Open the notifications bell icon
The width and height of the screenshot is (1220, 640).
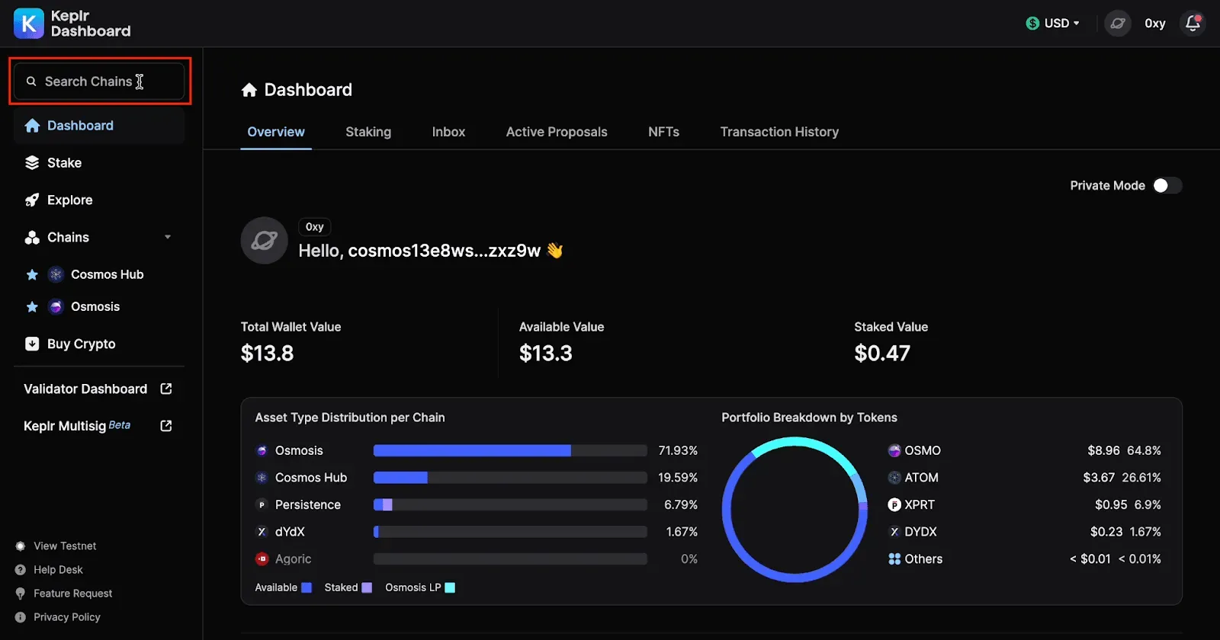(x=1193, y=24)
